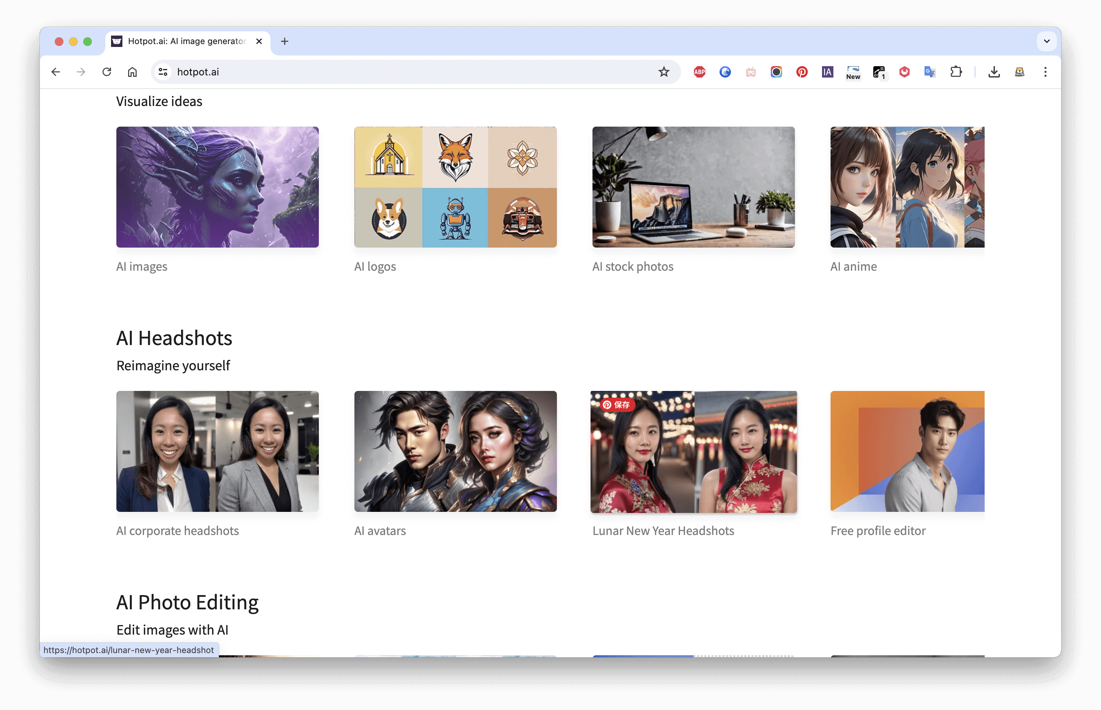Bookmark this page with the star icon
Image resolution: width=1101 pixels, height=710 pixels.
[663, 72]
